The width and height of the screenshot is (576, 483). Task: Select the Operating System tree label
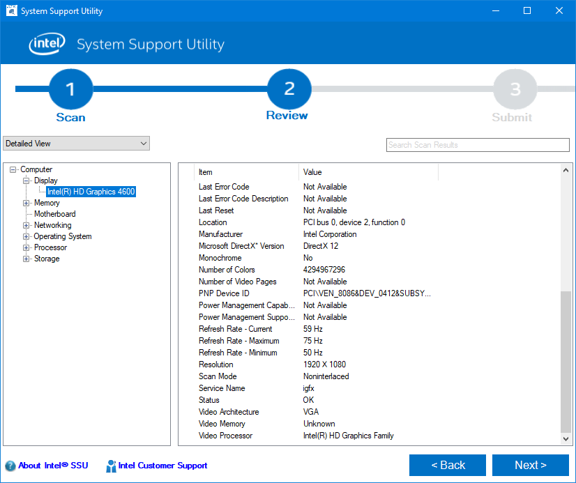63,236
